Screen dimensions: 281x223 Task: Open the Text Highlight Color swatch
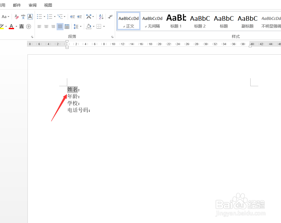coord(2,26)
